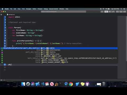Pick GL_PROGRAM_OBJECT_EXT in the completion list
The height and width of the screenshot is (95, 127).
tap(59, 56)
